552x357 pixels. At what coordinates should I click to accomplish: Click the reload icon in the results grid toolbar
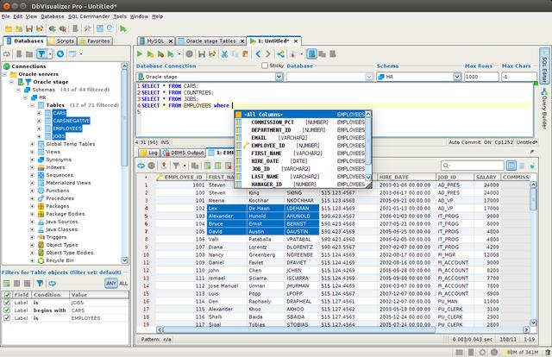(x=139, y=164)
